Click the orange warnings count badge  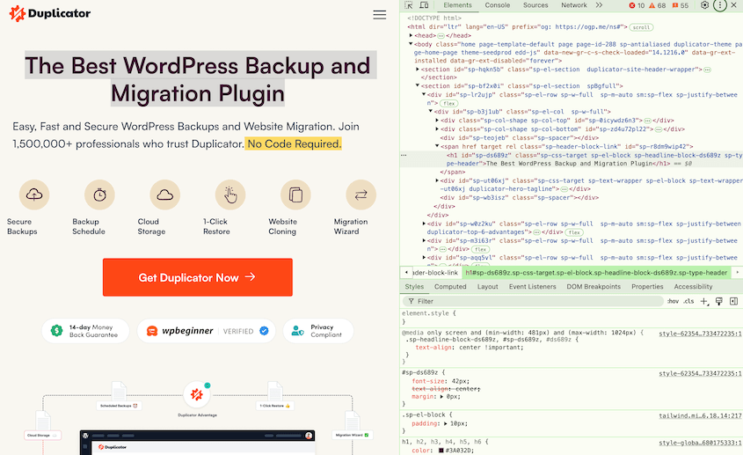(x=657, y=5)
